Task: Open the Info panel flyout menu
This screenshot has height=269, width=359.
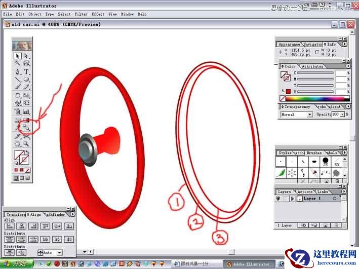Action: pyautogui.click(x=345, y=44)
